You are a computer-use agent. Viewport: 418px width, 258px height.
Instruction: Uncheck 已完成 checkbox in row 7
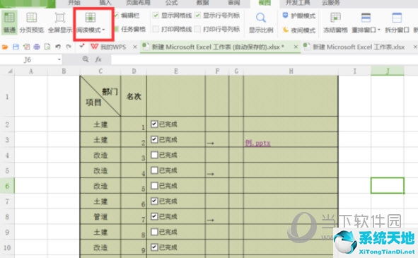point(154,201)
